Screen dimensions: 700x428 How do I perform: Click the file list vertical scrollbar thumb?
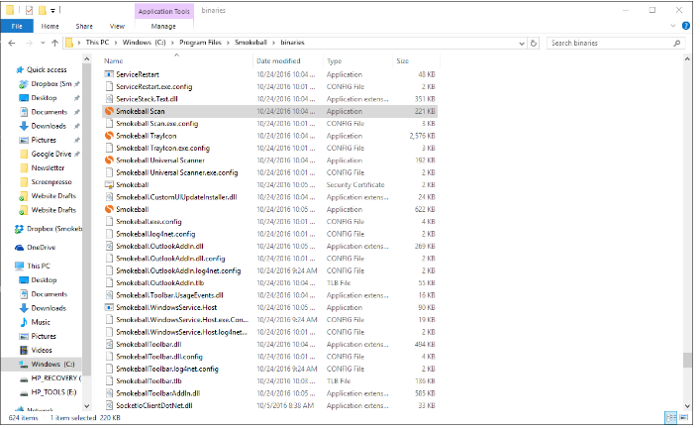(687, 360)
